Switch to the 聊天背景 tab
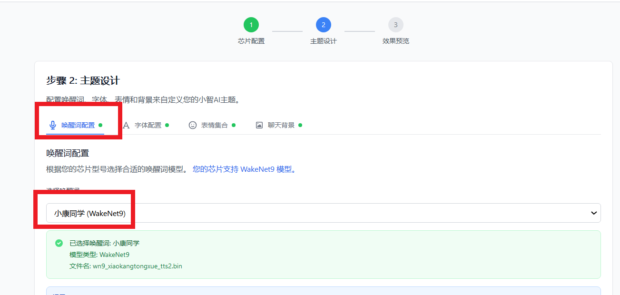 click(281, 125)
